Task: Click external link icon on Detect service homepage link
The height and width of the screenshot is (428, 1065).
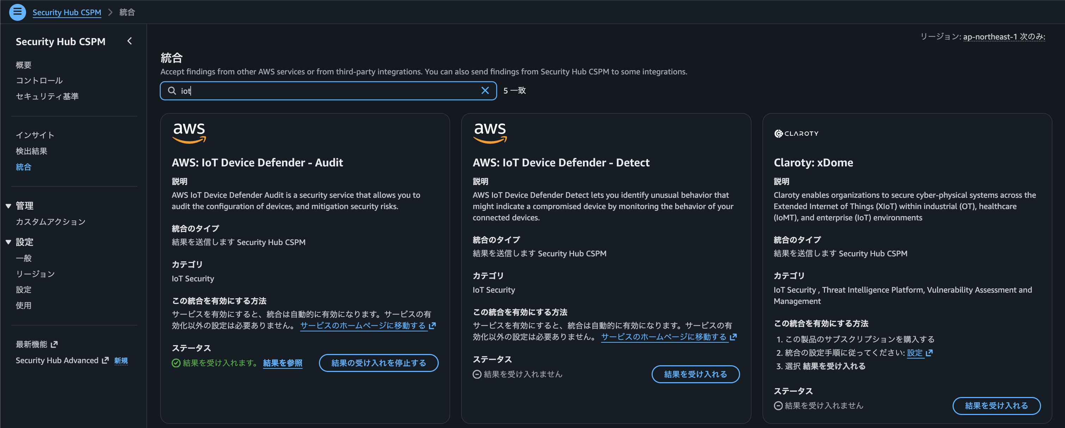Action: click(x=733, y=337)
